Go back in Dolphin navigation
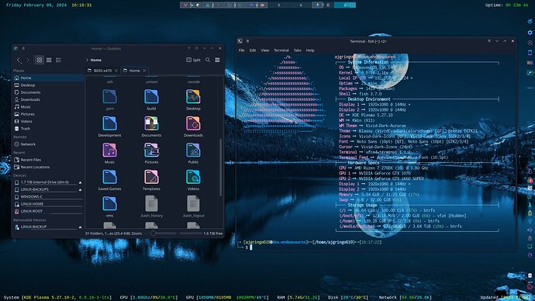Screen dimensions: 535x301 point(19,60)
